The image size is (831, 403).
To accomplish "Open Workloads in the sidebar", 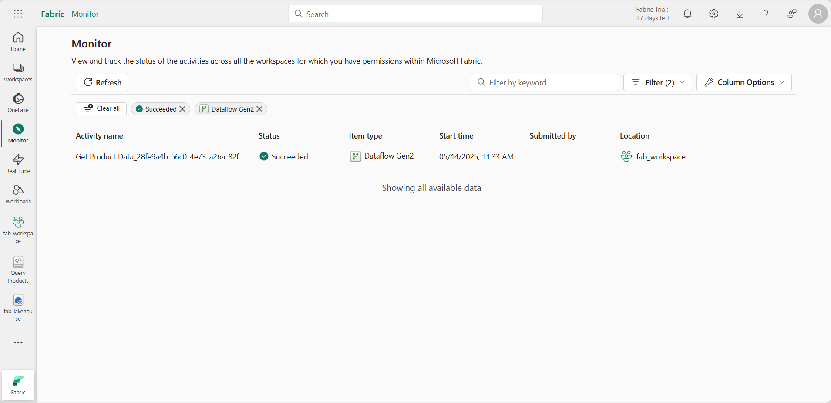I will click(x=18, y=194).
